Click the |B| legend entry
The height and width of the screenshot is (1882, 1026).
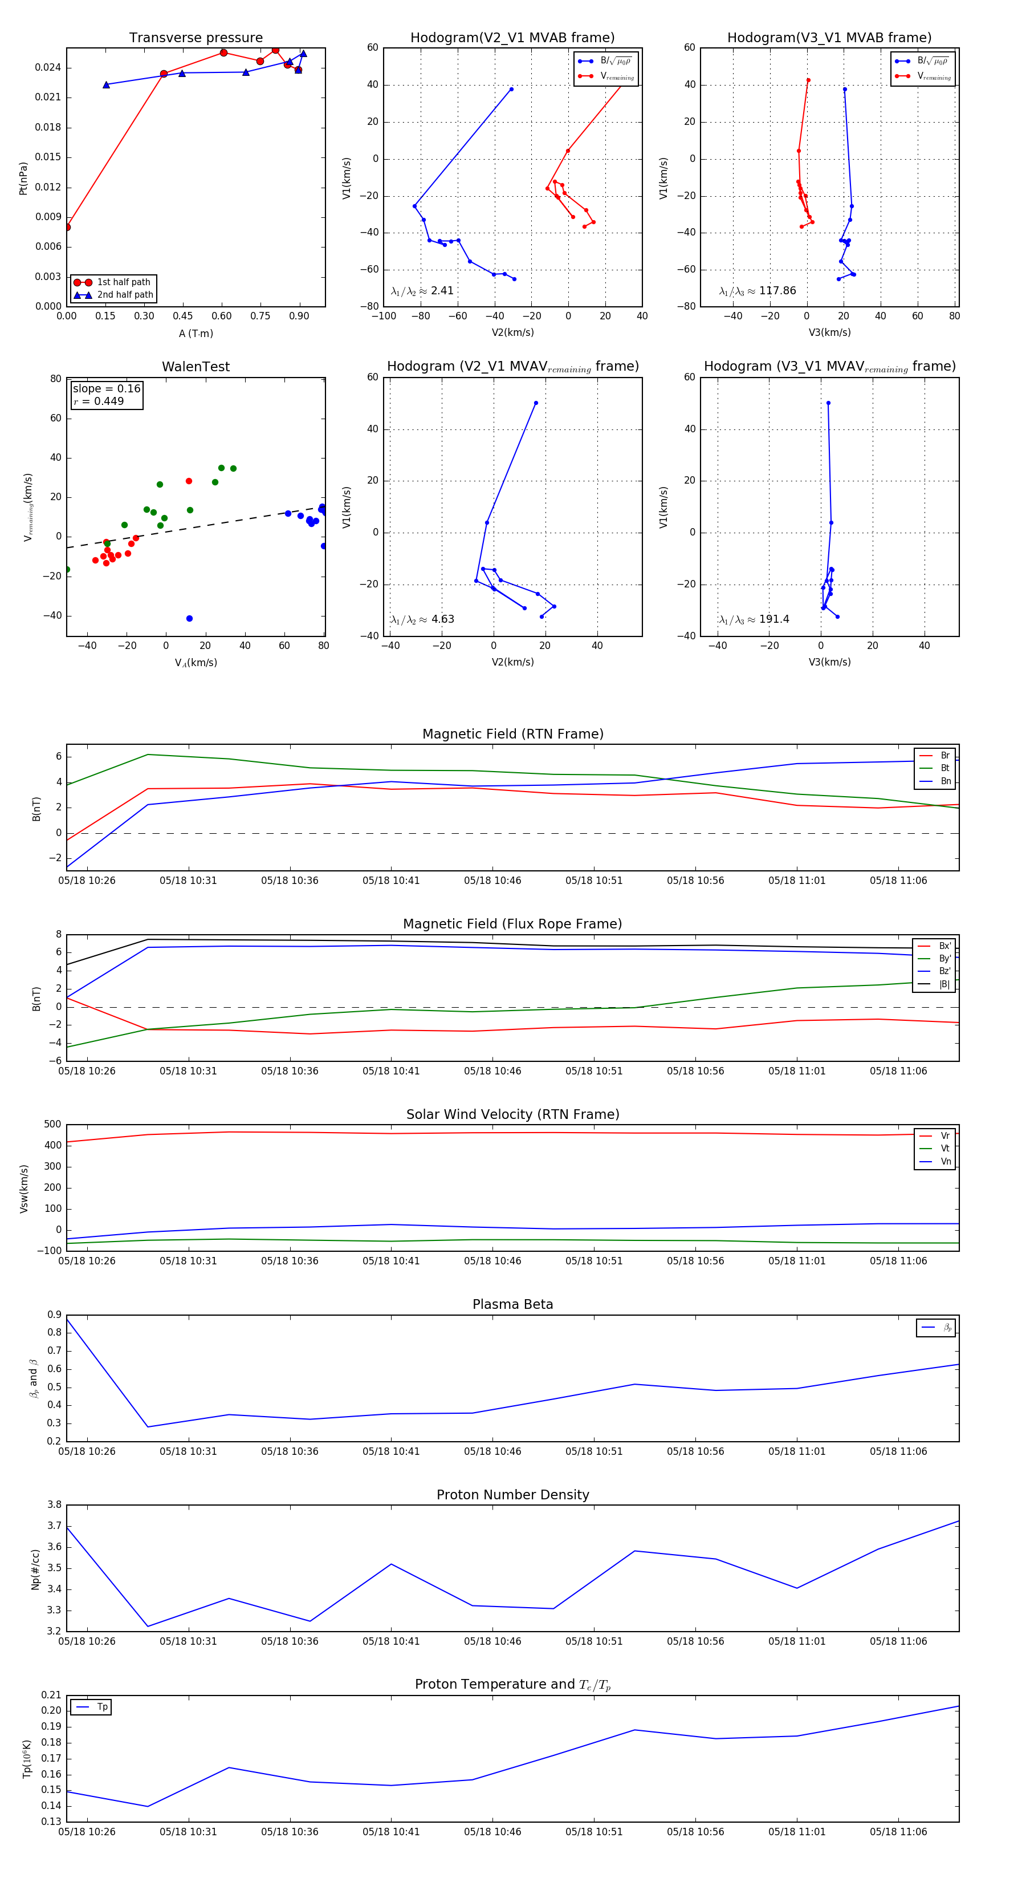coord(934,984)
